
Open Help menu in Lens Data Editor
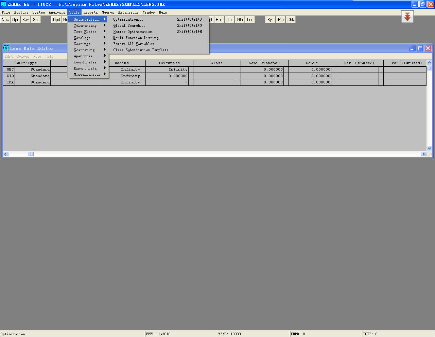[x=49, y=57]
